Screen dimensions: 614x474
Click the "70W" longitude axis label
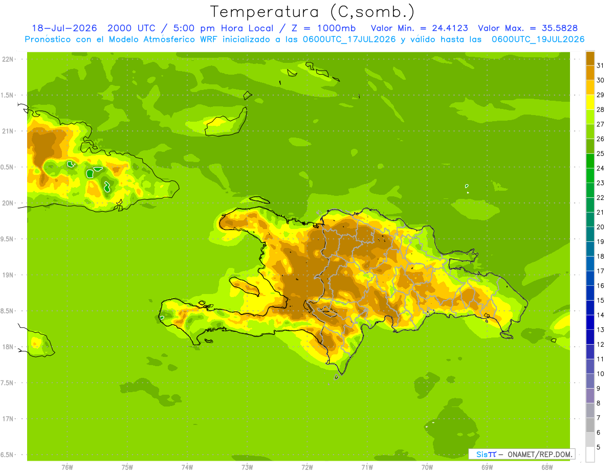click(427, 468)
